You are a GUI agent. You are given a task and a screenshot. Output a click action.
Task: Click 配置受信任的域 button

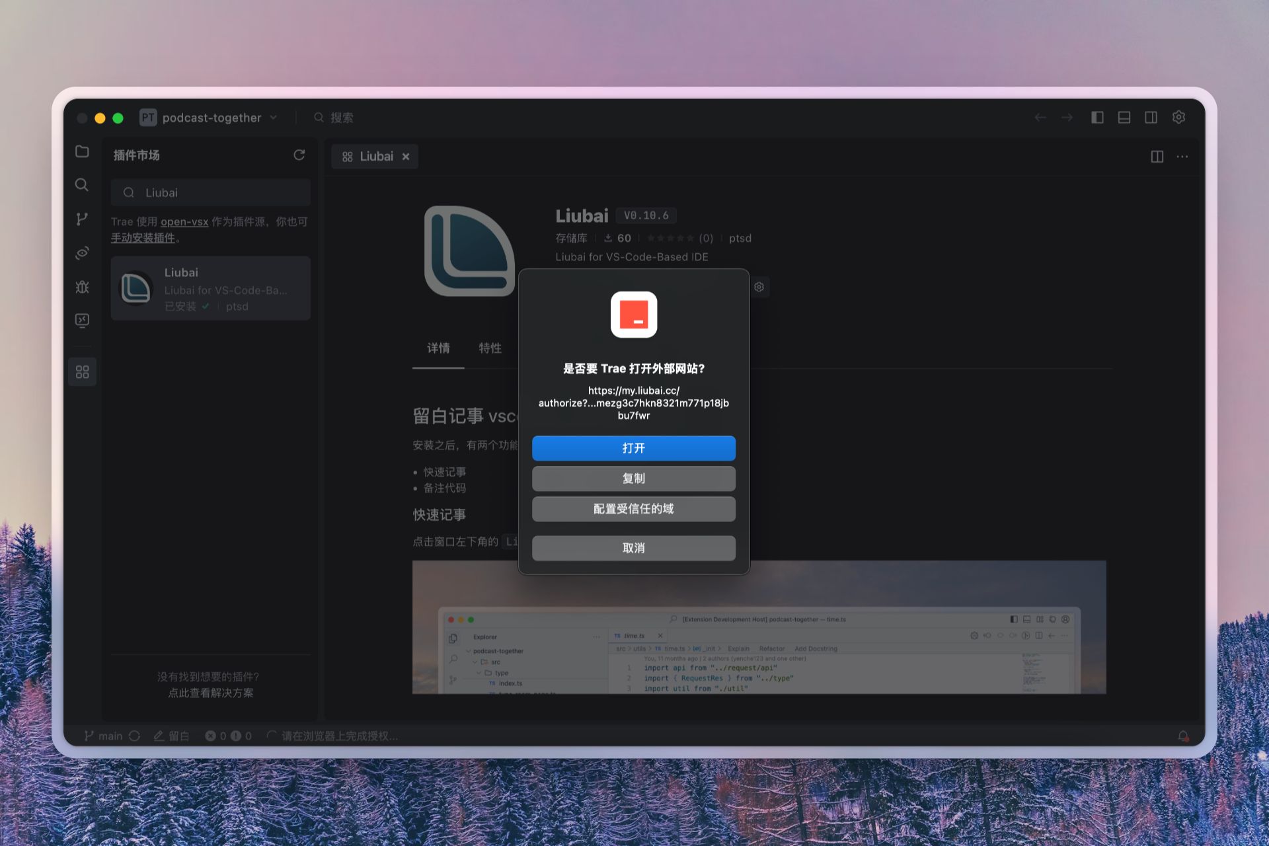[x=633, y=509]
